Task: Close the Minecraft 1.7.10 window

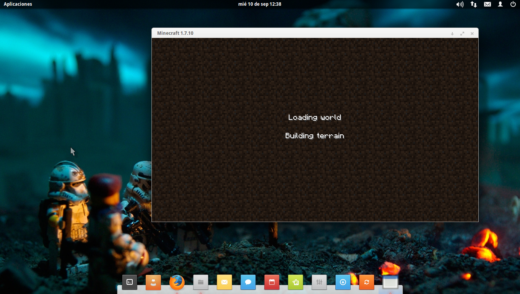Action: (472, 34)
